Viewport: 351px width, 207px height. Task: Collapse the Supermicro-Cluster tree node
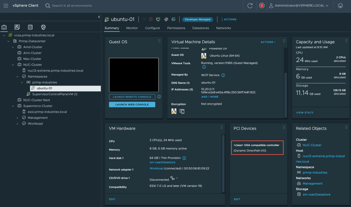click(13, 106)
